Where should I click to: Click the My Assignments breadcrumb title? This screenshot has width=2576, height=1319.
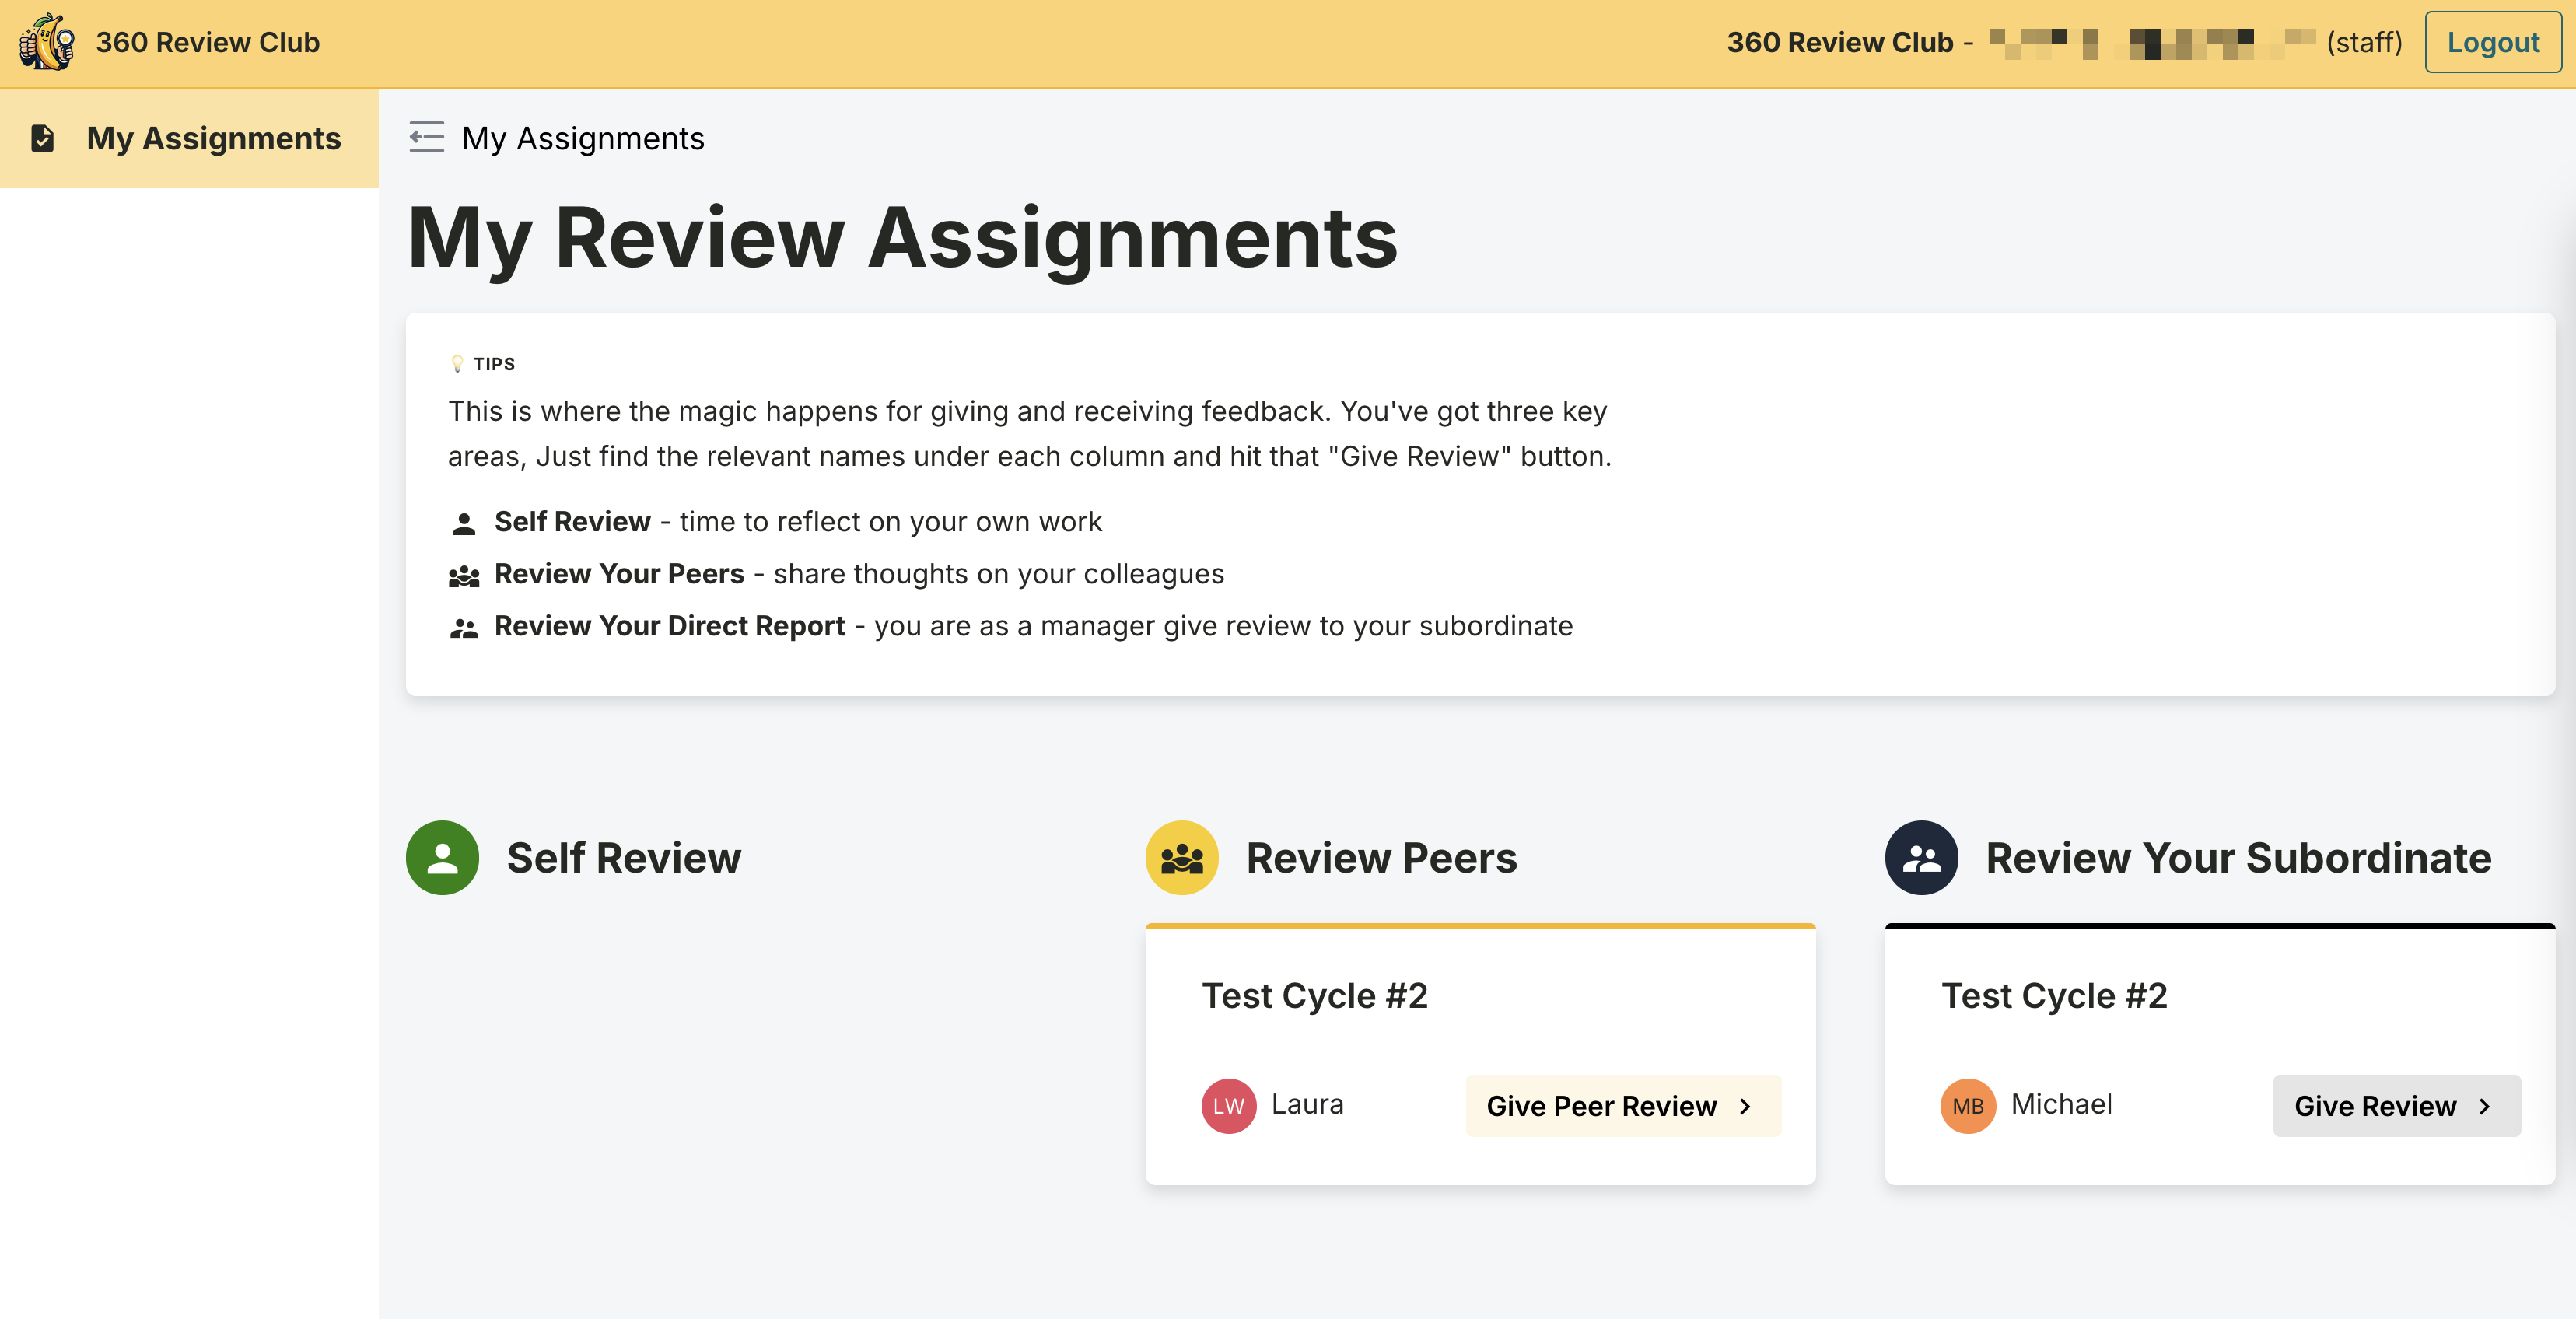[x=583, y=138]
